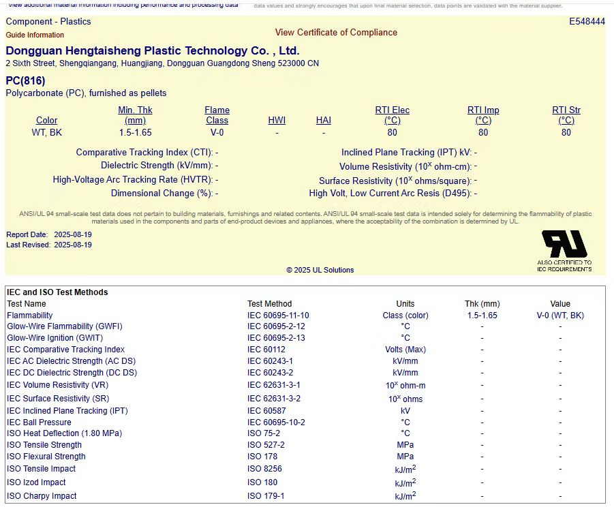The width and height of the screenshot is (614, 507).
Task: Click the HAI column header link
Action: pos(324,121)
